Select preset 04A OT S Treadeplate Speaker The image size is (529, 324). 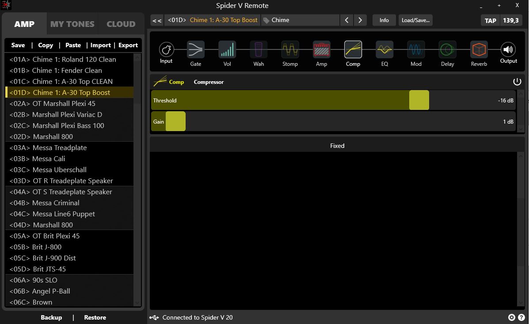coord(69,192)
